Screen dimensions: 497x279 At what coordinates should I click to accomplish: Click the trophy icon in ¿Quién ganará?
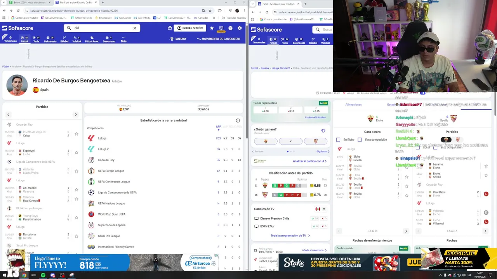click(323, 131)
